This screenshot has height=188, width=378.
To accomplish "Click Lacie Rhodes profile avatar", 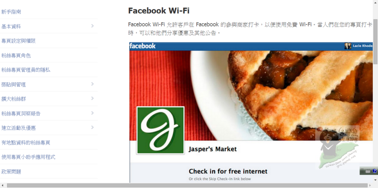I will [x=348, y=46].
